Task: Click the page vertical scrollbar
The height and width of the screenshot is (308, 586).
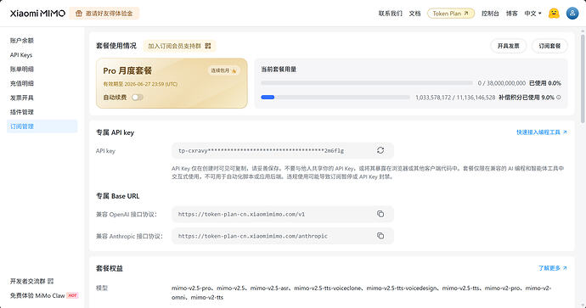Action: [583, 79]
